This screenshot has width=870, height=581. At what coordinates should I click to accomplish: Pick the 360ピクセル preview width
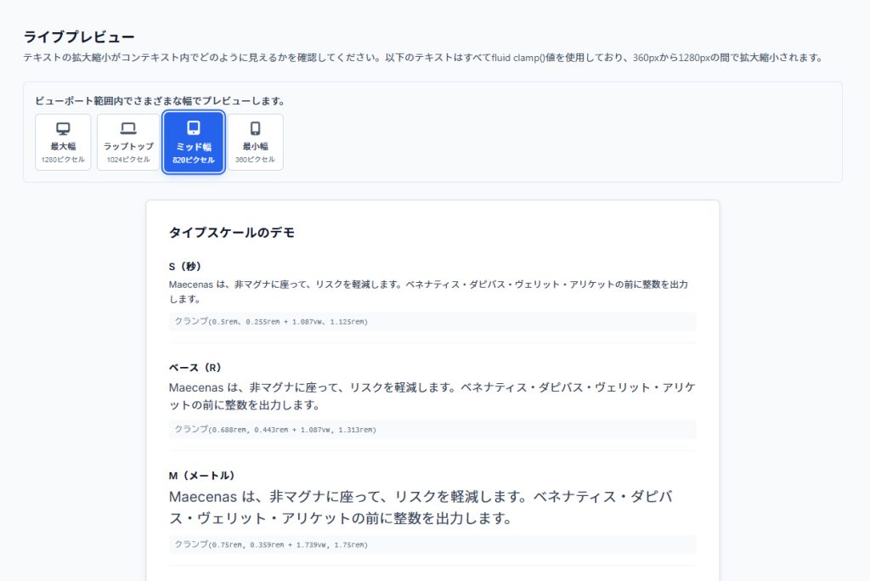(255, 160)
